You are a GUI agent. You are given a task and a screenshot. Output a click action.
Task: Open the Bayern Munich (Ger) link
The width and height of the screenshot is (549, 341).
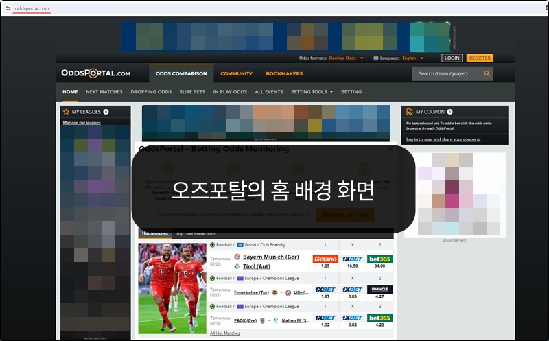[x=271, y=257]
